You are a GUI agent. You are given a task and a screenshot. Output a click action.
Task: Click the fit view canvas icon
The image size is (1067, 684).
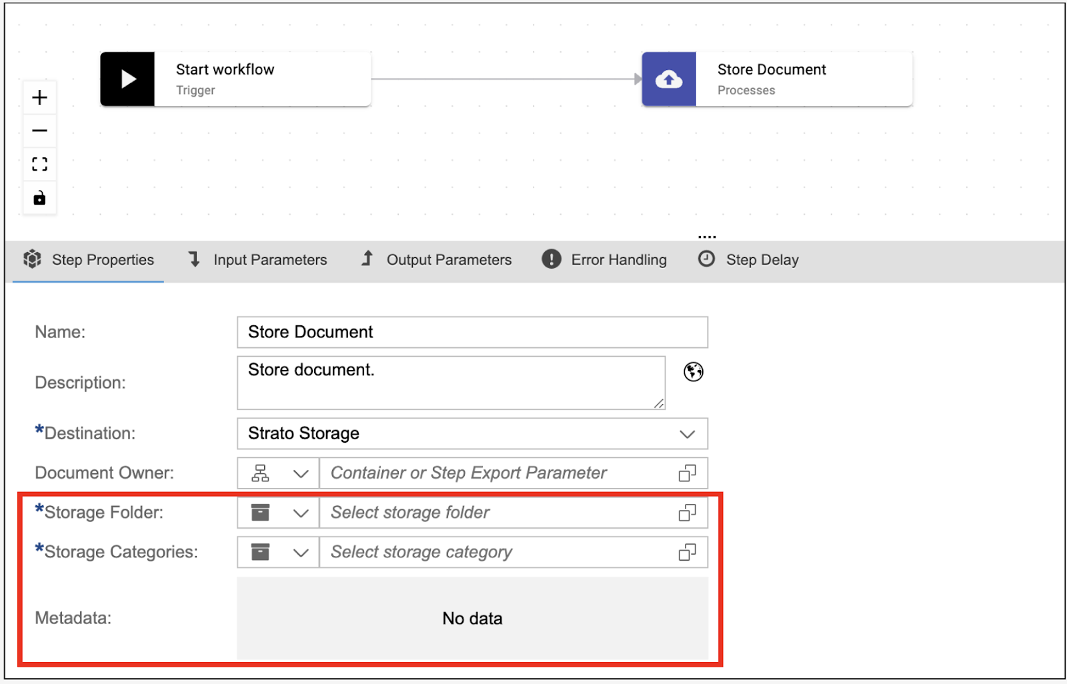point(40,164)
